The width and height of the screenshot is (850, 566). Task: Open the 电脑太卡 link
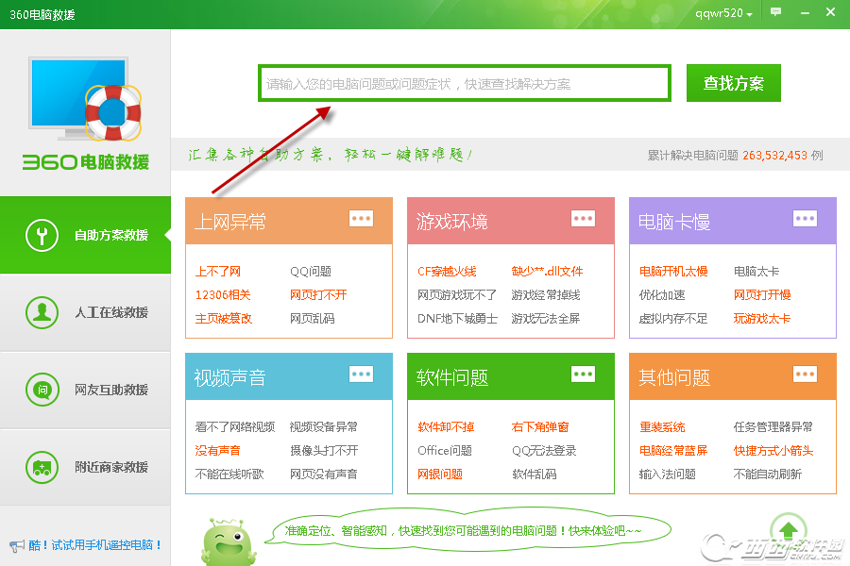click(x=756, y=272)
